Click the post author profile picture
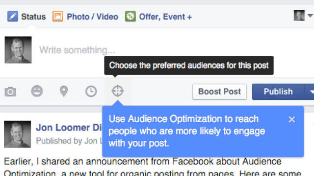This screenshot has width=314, height=176. pyautogui.click(x=18, y=134)
